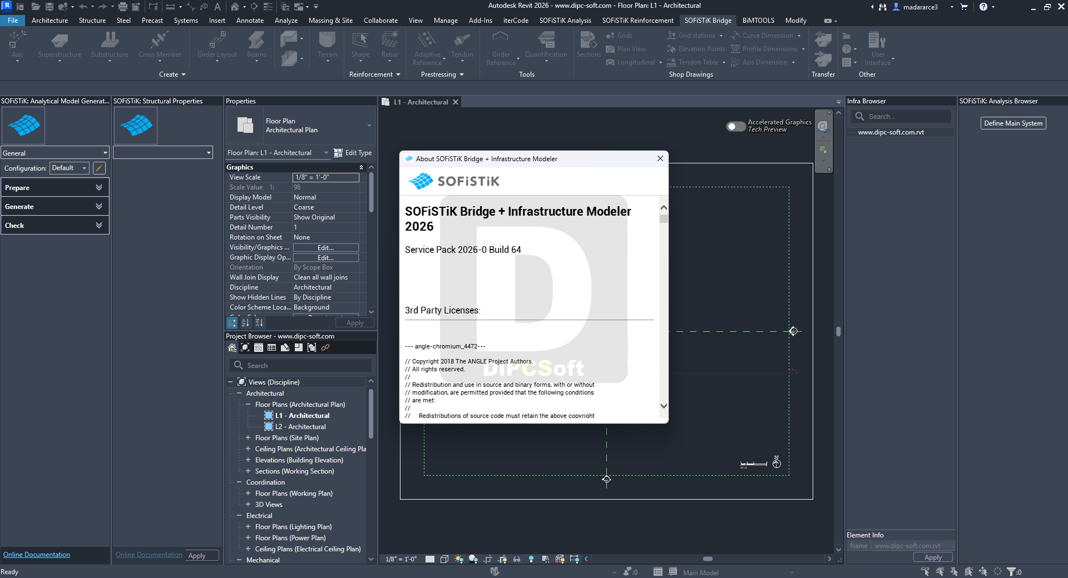The height and width of the screenshot is (578, 1068).
Task: Close the About SOFiSTiK Bridge dialog
Action: [660, 158]
